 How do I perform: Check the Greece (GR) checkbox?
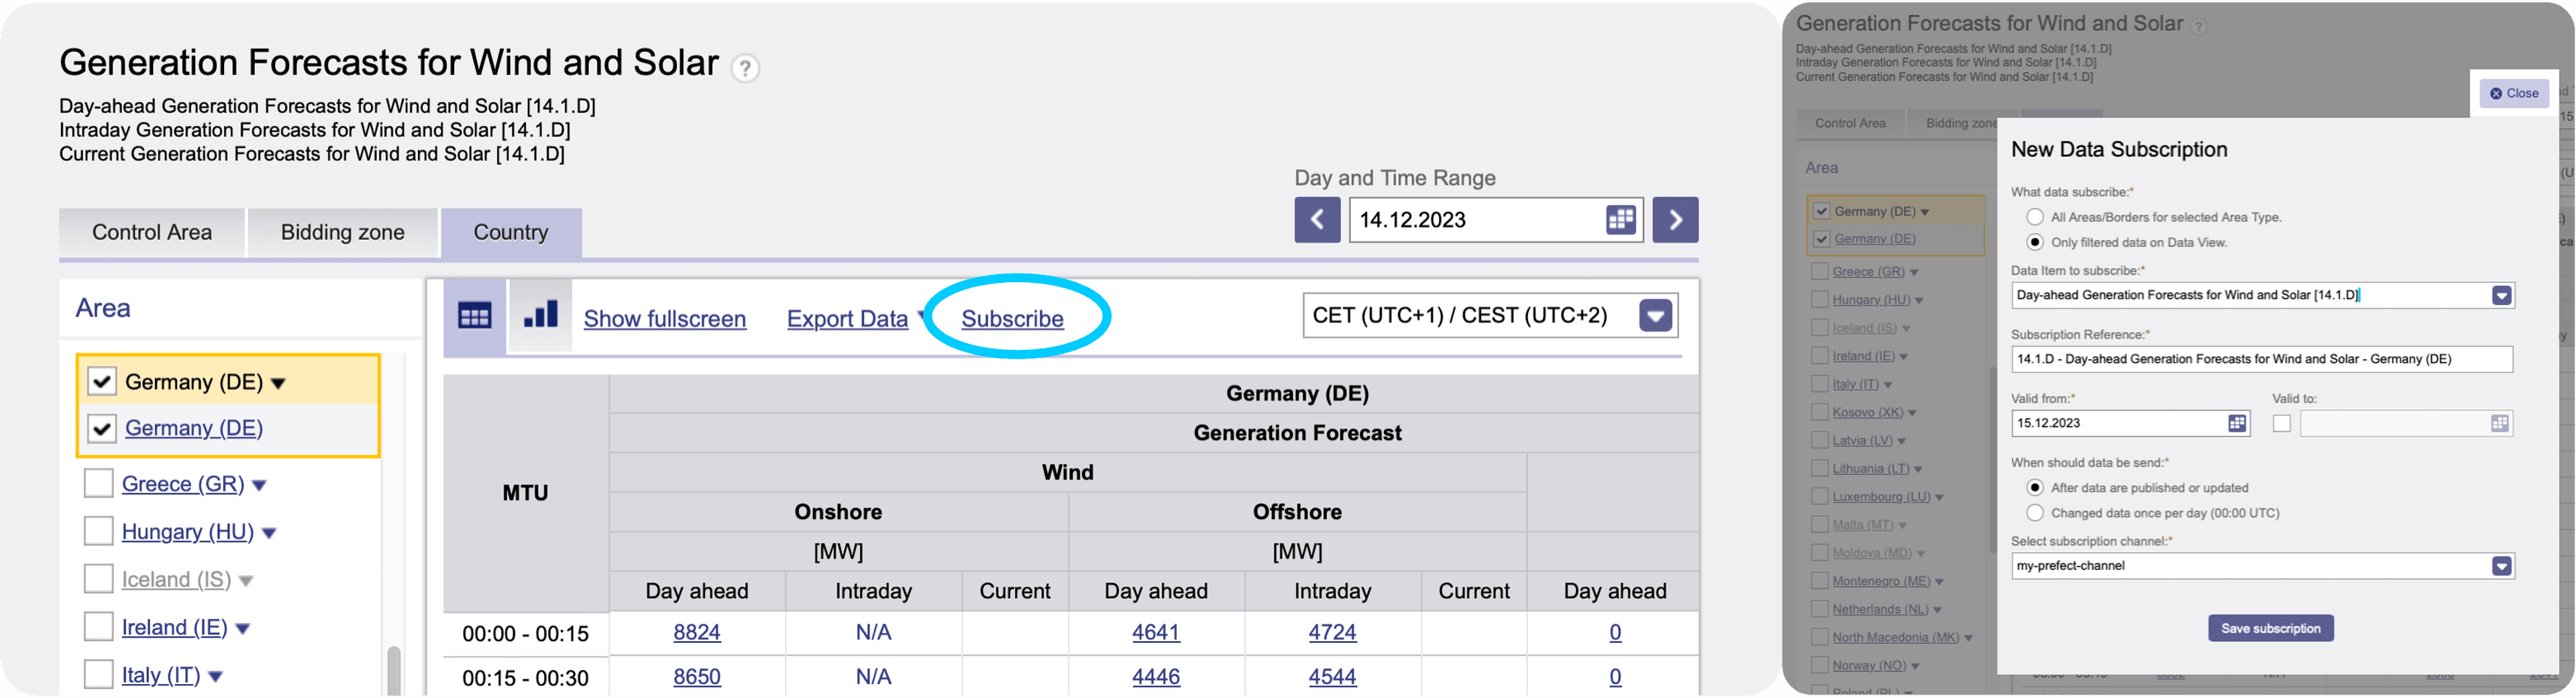(x=98, y=483)
